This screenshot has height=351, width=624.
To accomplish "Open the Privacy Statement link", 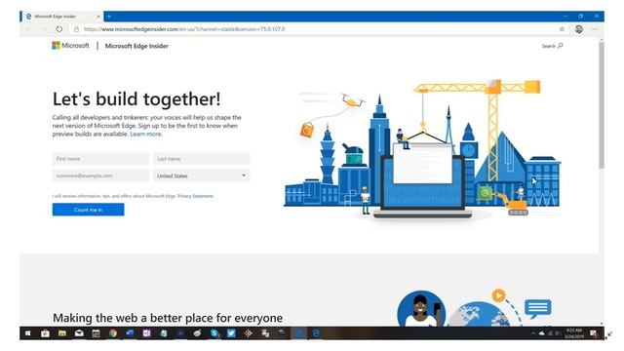I will [x=195, y=196].
